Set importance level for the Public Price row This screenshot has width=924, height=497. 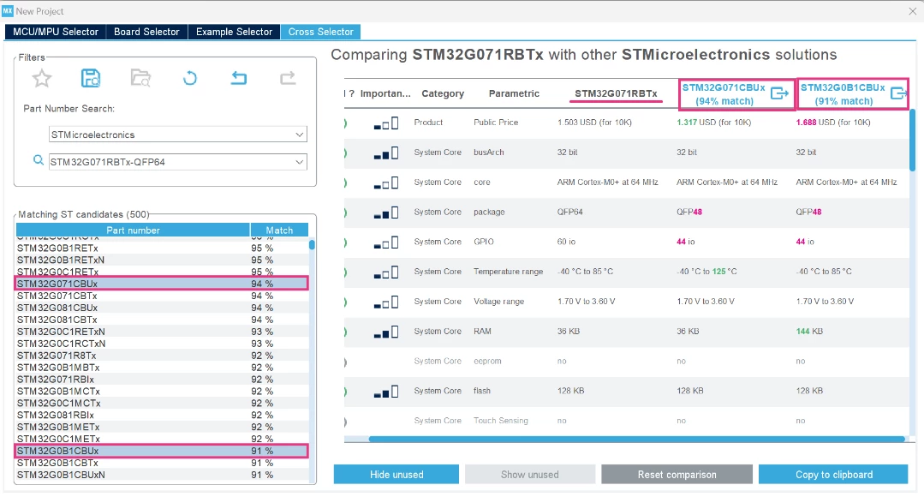386,123
